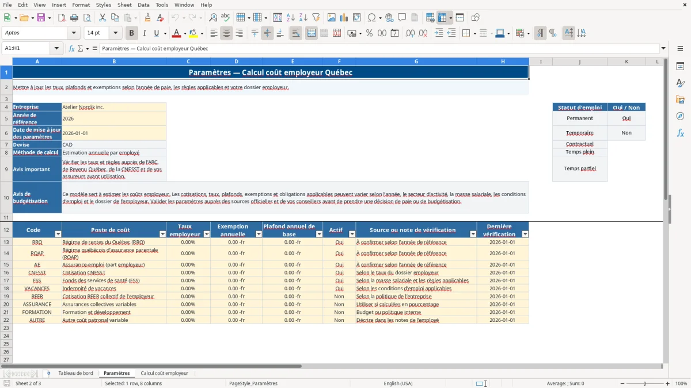691x388 pixels.
Task: Toggle Italic formatting
Action: click(x=144, y=33)
